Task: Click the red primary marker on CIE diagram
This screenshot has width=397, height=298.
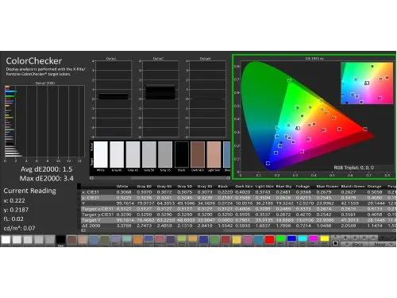Action: (365, 129)
